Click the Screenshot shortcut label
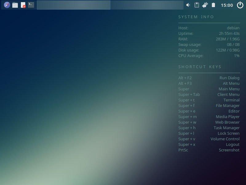The image size is (246, 185). (229, 150)
